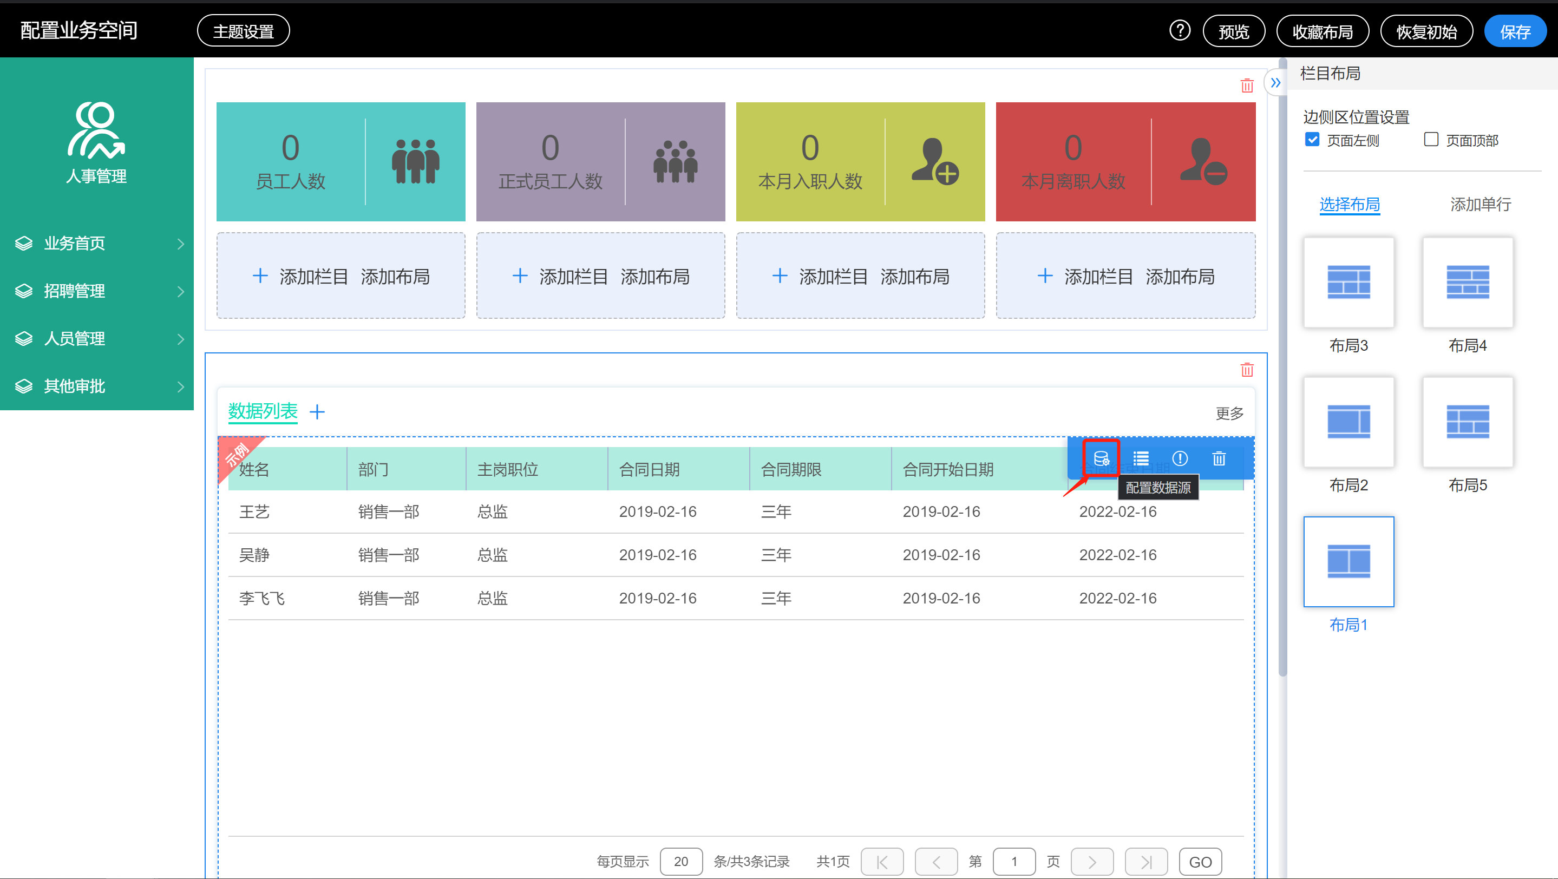Click the 人事管理 logo icon

(x=96, y=130)
